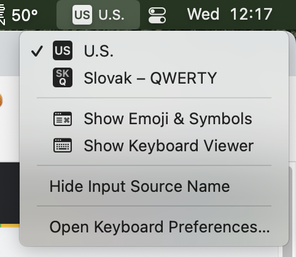Image resolution: width=296 pixels, height=257 pixels.
Task: Open the U.S. input source menu bar dropdown
Action: pyautogui.click(x=98, y=15)
